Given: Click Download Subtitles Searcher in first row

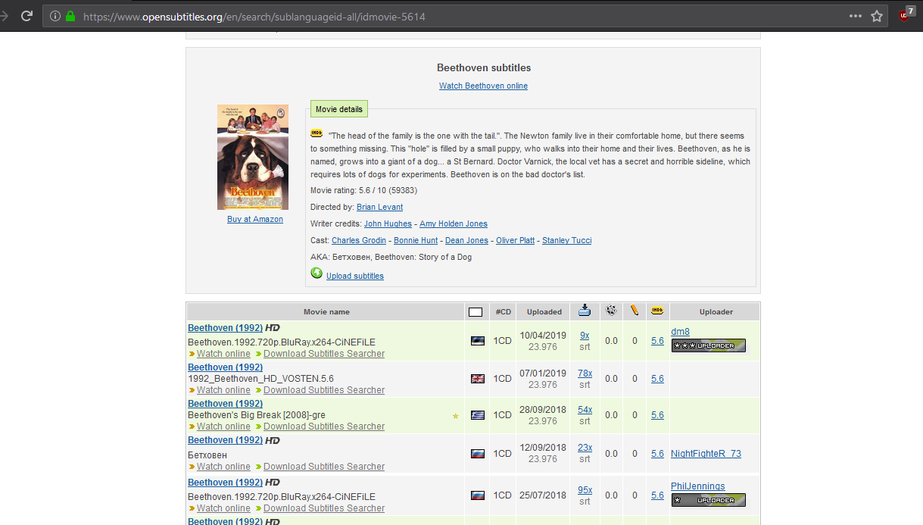Looking at the screenshot, I should pyautogui.click(x=324, y=354).
